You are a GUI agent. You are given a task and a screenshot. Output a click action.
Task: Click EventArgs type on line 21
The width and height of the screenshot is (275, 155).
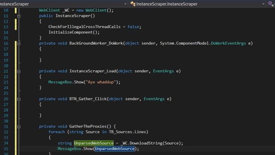pyautogui.click(x=163, y=71)
